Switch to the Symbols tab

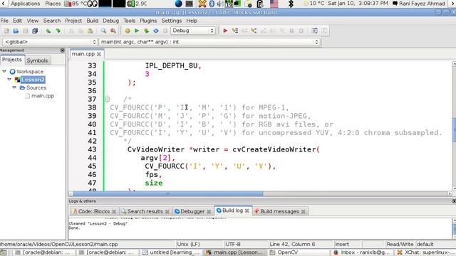coord(37,60)
